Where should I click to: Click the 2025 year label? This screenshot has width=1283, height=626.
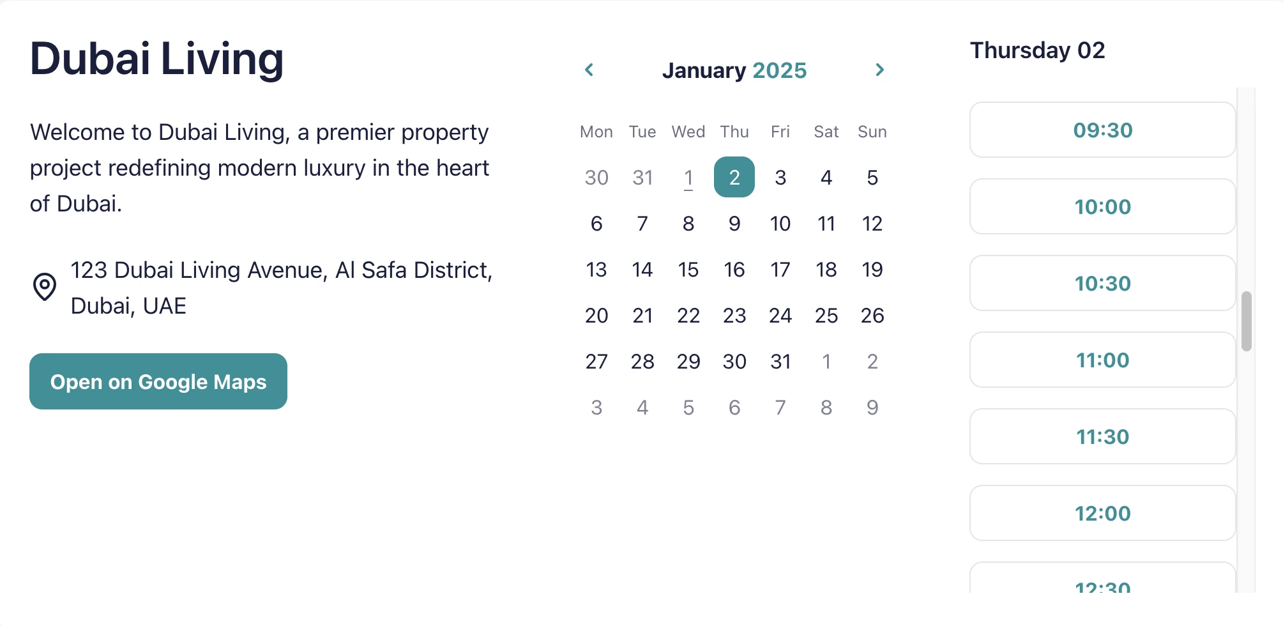pyautogui.click(x=780, y=70)
